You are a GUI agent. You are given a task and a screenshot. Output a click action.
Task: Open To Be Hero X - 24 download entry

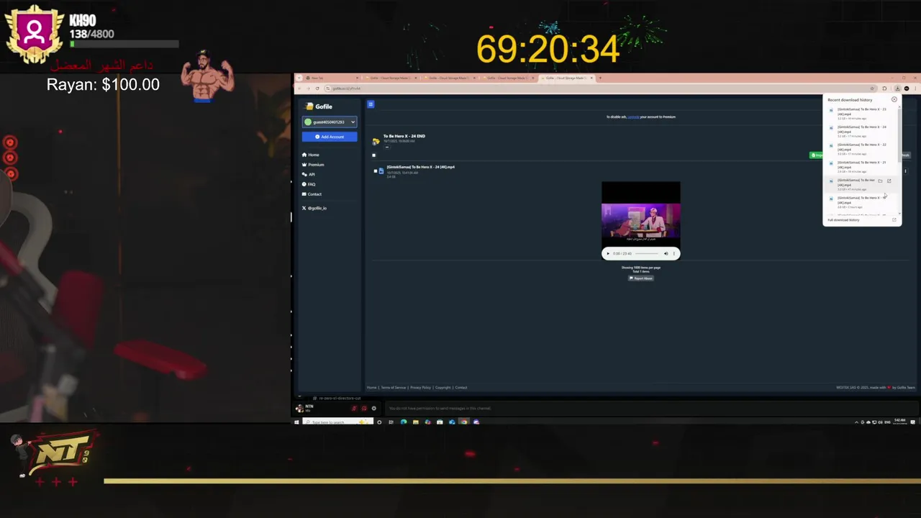click(x=862, y=132)
